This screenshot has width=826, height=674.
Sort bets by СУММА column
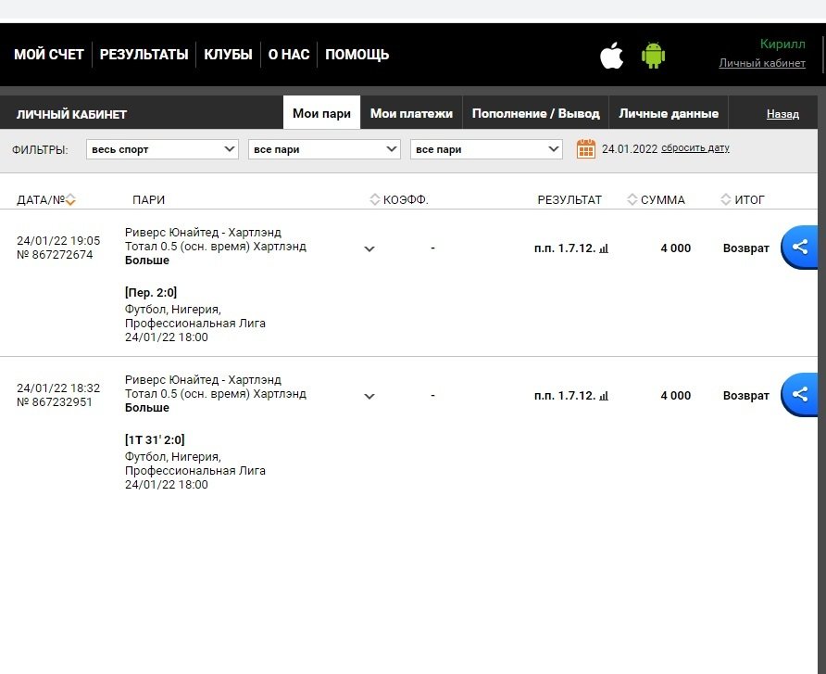pos(633,199)
